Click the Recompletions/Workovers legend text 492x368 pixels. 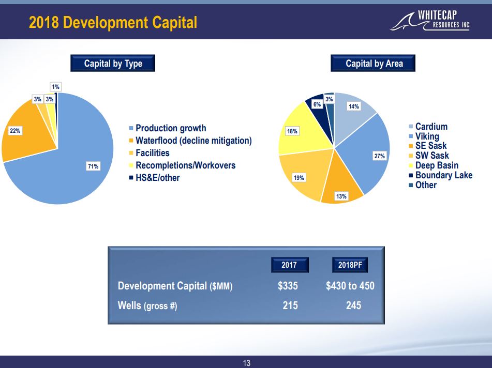(x=185, y=165)
